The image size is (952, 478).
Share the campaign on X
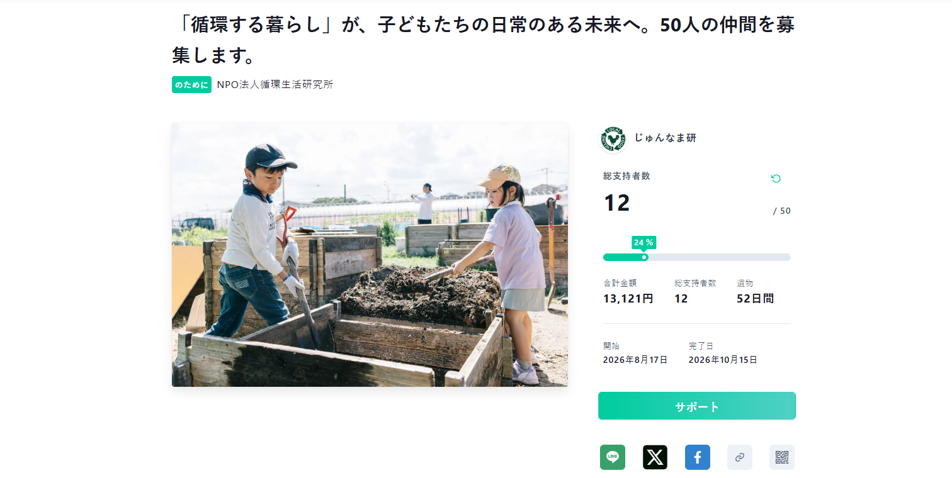tap(655, 457)
